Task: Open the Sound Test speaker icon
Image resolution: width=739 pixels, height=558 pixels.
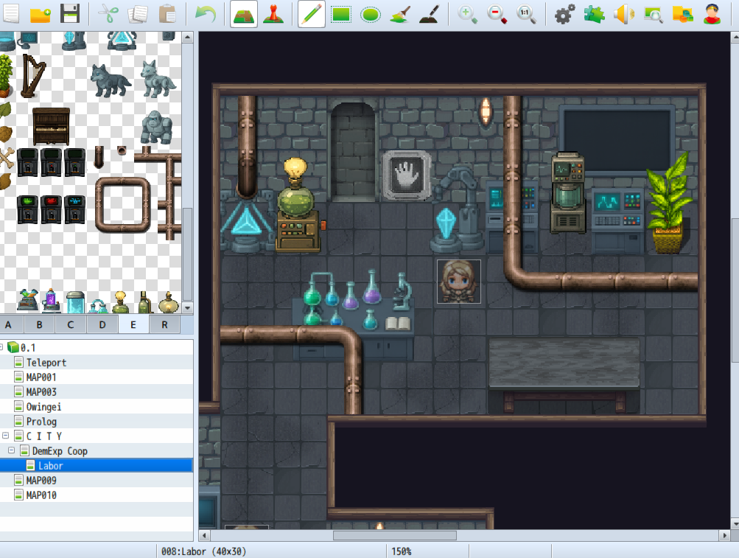Action: [x=623, y=14]
